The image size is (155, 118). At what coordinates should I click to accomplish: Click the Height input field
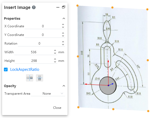[x=34, y=61]
